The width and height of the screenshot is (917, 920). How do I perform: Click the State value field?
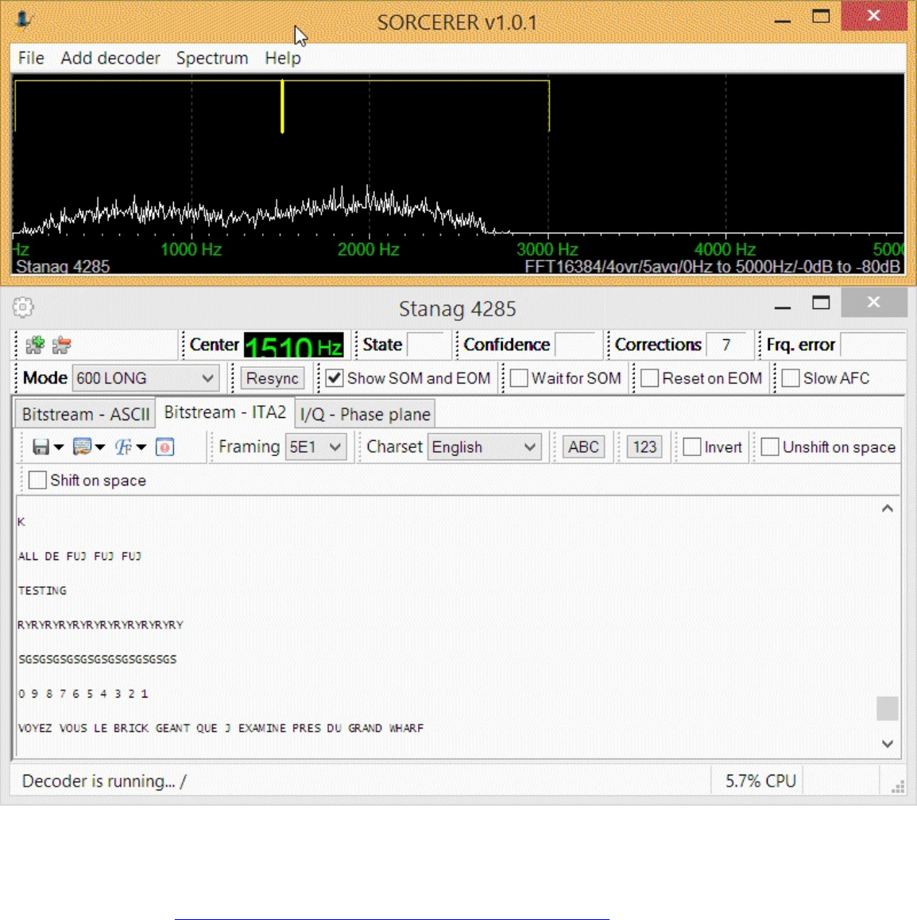[427, 345]
